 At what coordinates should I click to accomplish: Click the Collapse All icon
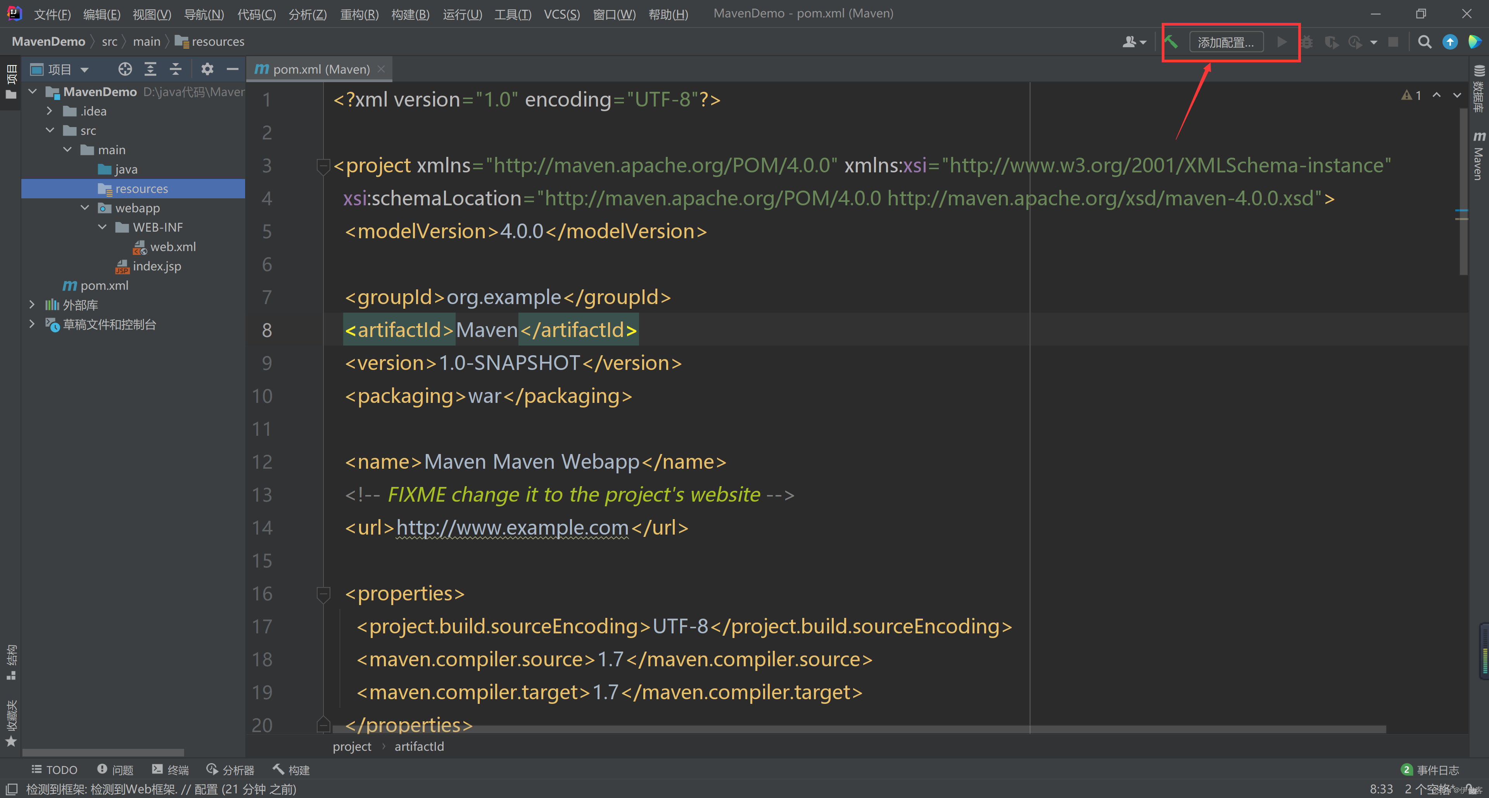pos(176,69)
